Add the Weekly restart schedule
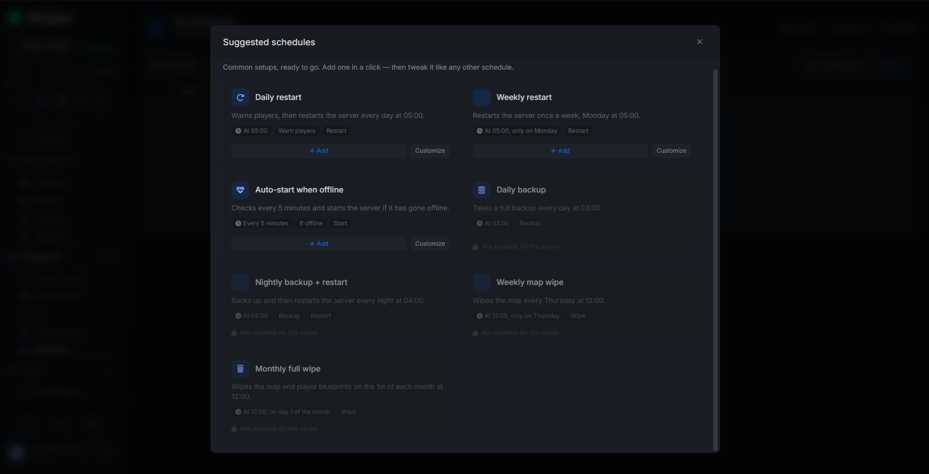This screenshot has width=929, height=474. (560, 151)
